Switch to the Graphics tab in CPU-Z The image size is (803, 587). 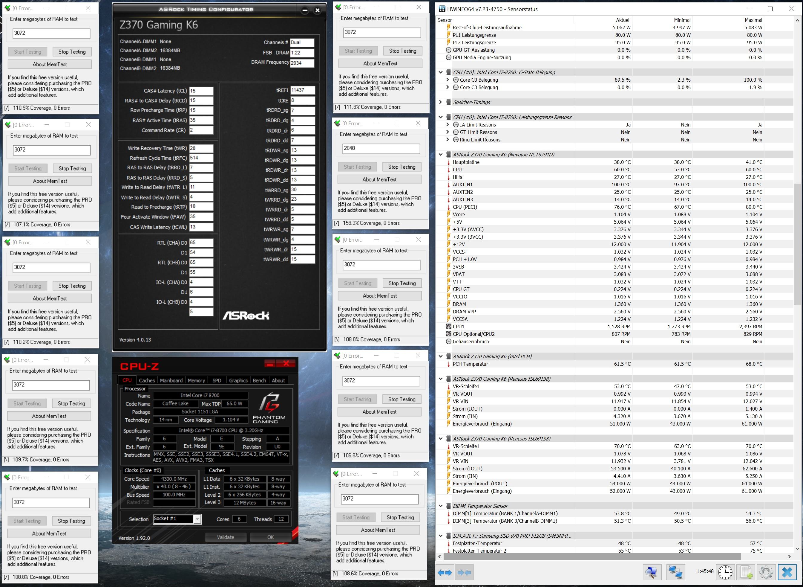[238, 380]
